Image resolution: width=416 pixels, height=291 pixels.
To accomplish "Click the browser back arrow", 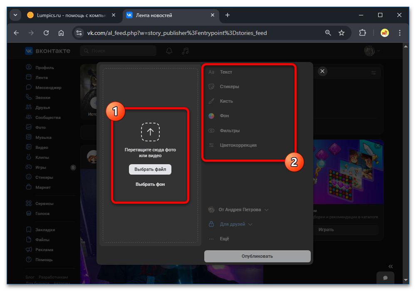I will pos(17,33).
